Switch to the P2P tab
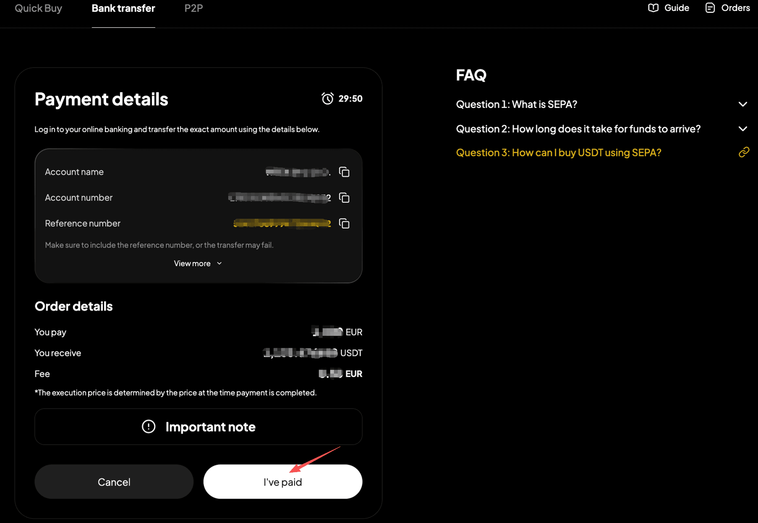This screenshot has width=758, height=523. [x=193, y=8]
